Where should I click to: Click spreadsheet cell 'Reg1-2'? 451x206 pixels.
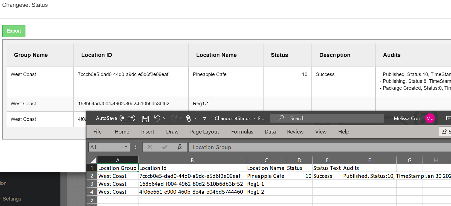[x=266, y=192]
